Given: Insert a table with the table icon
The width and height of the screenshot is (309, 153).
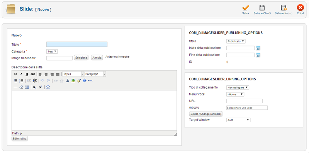Looking at the screenshot, I should pyautogui.click(x=27, y=87).
